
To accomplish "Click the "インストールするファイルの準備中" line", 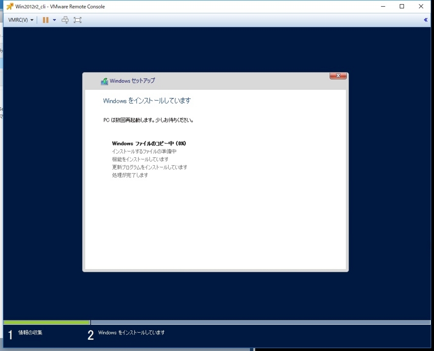I will (144, 151).
